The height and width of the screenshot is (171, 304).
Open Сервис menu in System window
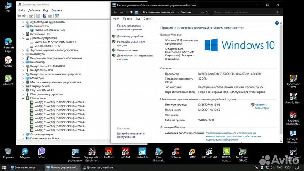(x=148, y=19)
